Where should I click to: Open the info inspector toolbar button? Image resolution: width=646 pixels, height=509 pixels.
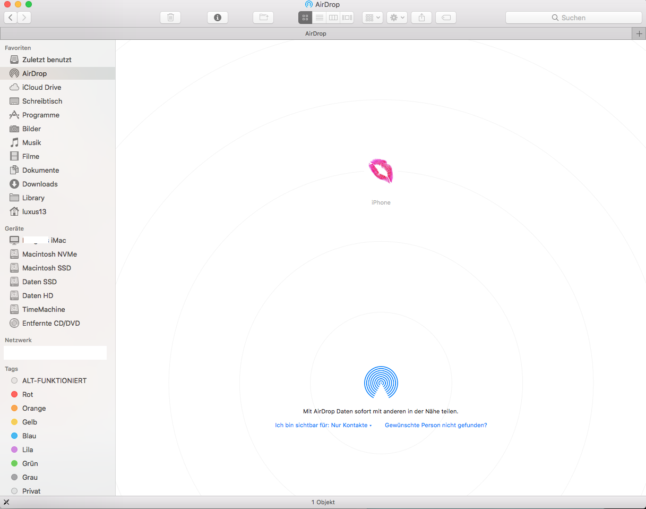point(217,18)
